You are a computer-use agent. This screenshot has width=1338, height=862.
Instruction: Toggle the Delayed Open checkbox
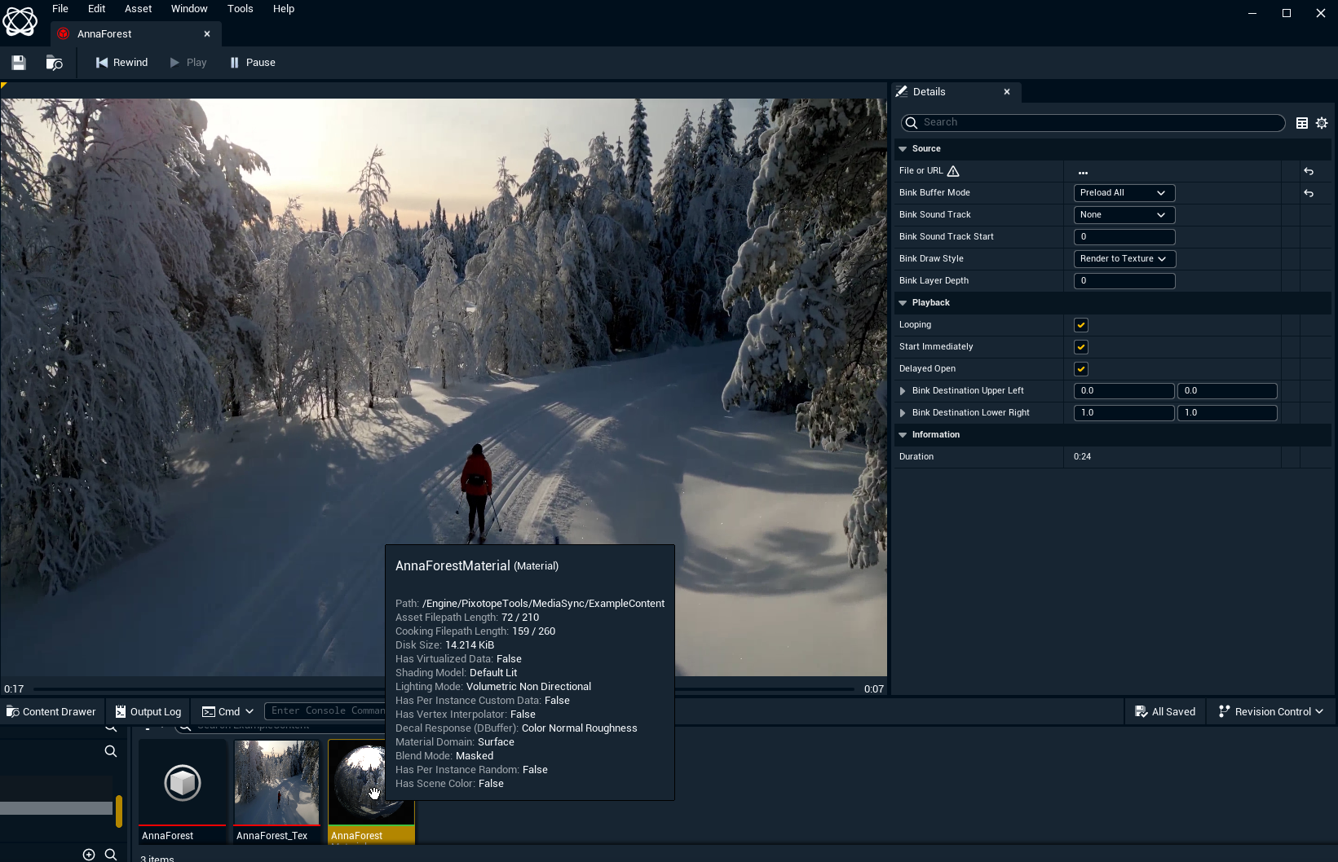(x=1080, y=368)
